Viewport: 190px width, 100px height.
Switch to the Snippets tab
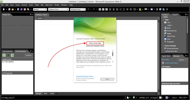(175, 15)
